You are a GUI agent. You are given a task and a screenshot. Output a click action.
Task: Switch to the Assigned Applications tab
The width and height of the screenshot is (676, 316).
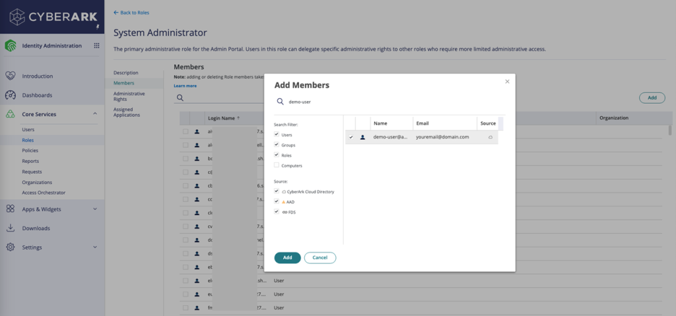click(x=127, y=112)
